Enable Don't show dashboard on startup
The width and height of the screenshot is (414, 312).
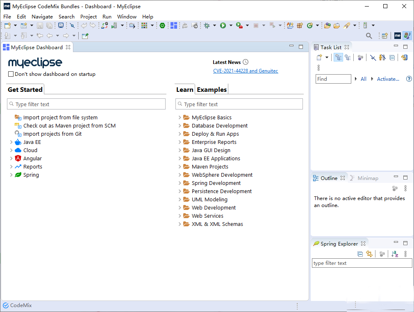(11, 74)
